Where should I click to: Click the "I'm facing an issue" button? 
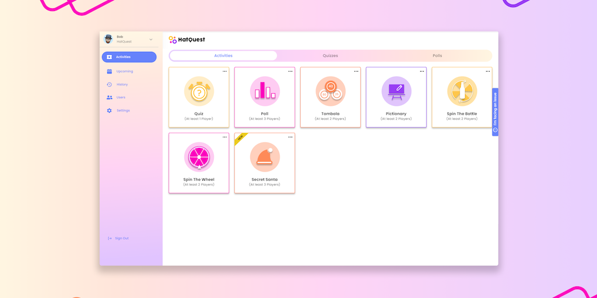(496, 112)
